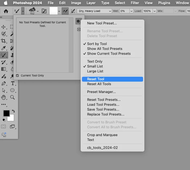Open the tool presets gear menu
Screen dimensions: 190x170
[78, 21]
